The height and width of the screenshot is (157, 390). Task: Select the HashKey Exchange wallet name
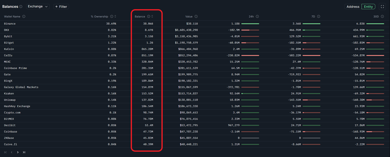point(17,106)
